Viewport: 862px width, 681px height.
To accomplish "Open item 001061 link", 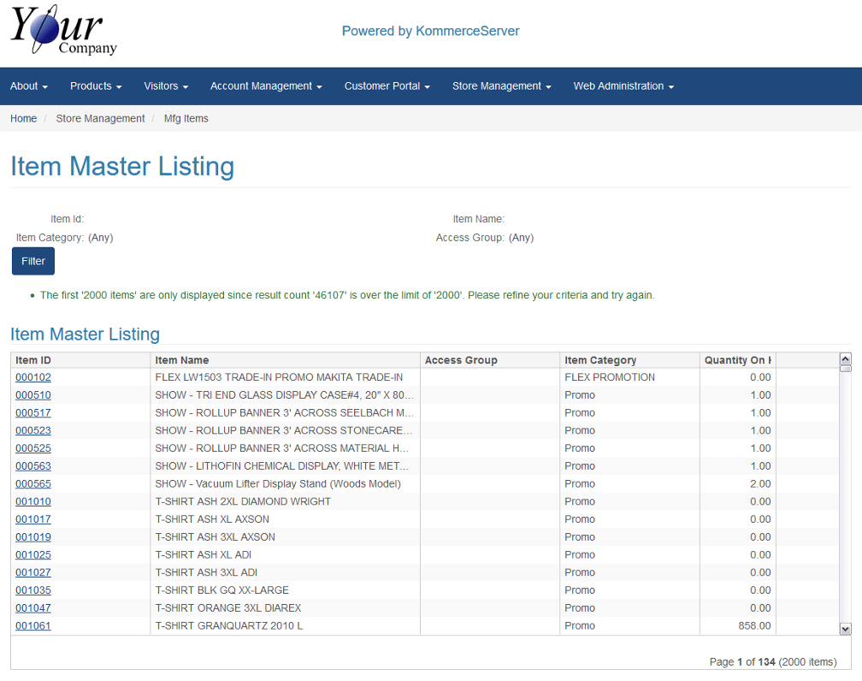I will point(33,626).
